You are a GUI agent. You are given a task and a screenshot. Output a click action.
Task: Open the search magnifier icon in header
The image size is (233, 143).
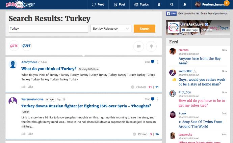click(x=172, y=5)
